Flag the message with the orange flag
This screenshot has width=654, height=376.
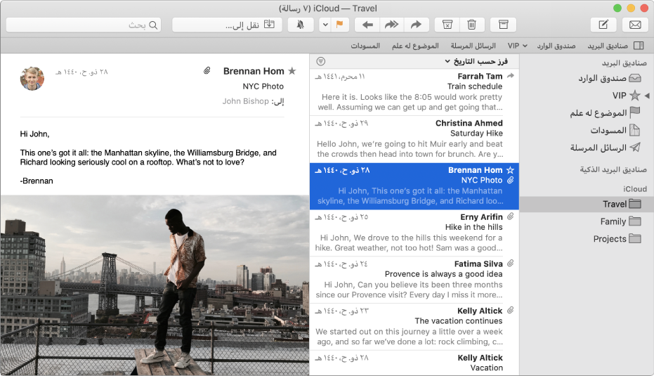[x=340, y=25]
